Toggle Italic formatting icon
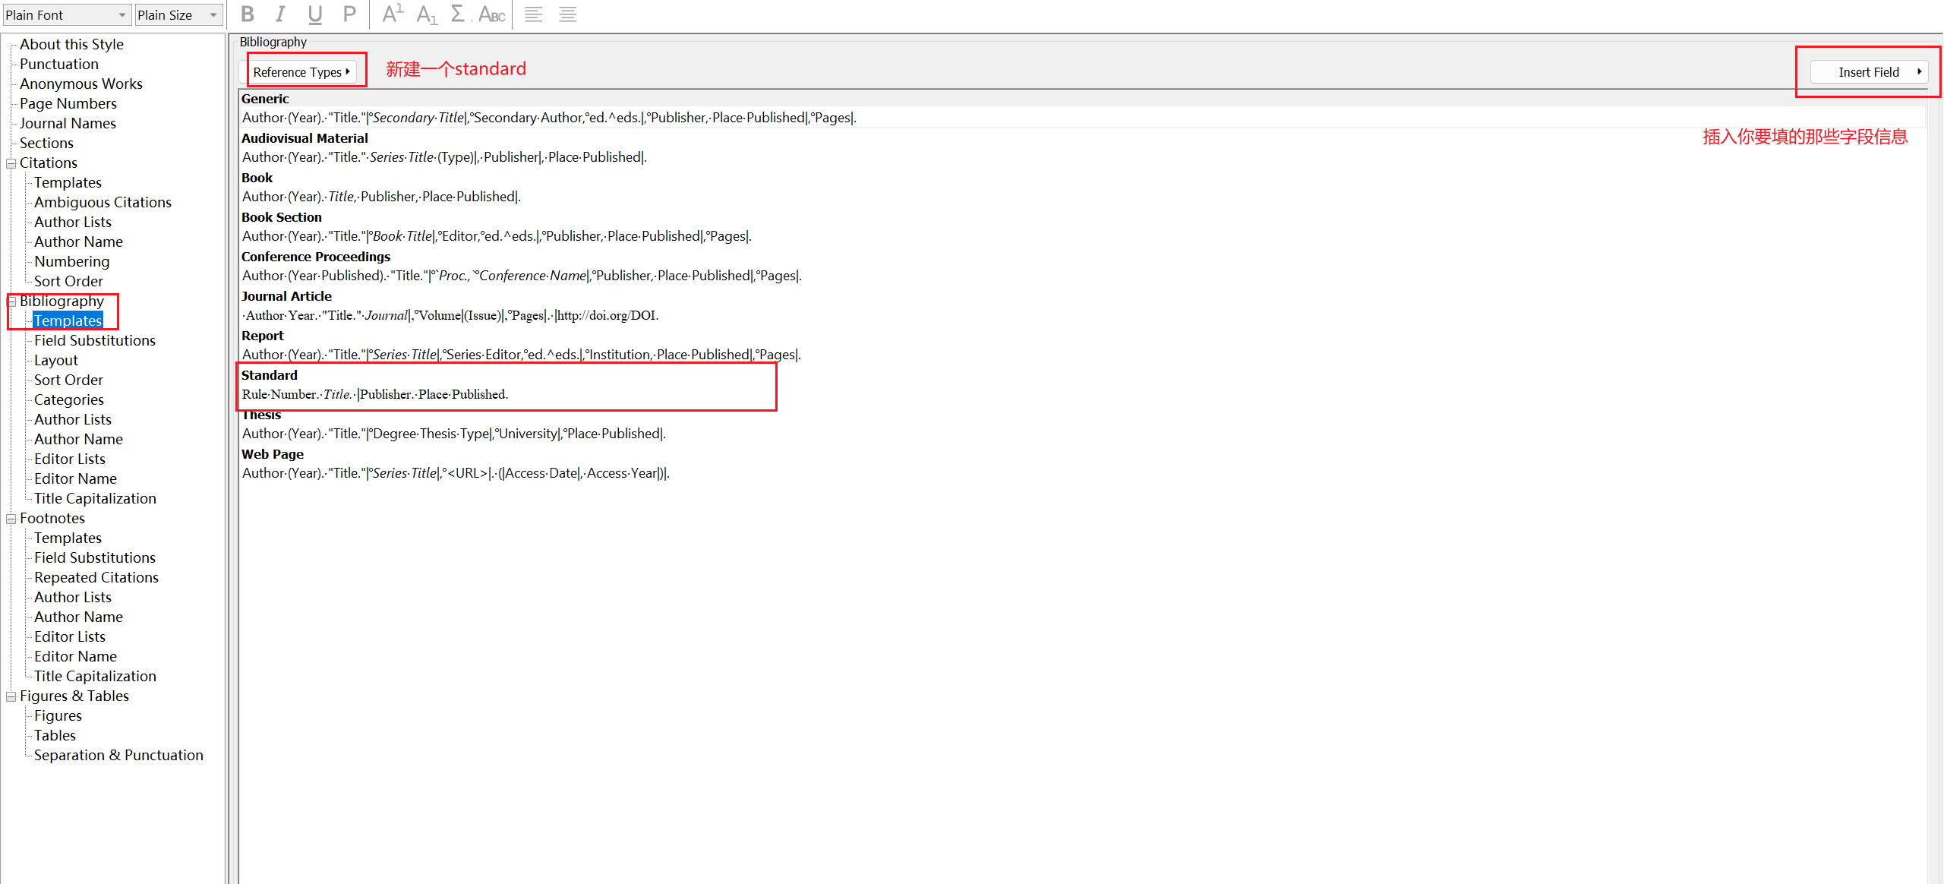 click(281, 14)
